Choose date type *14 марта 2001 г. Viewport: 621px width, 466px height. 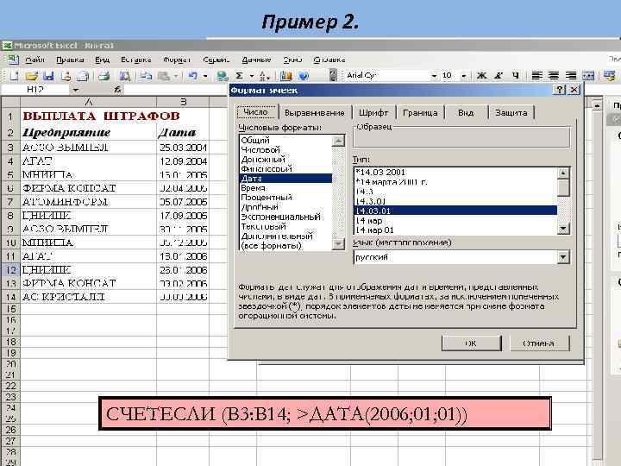(x=455, y=182)
